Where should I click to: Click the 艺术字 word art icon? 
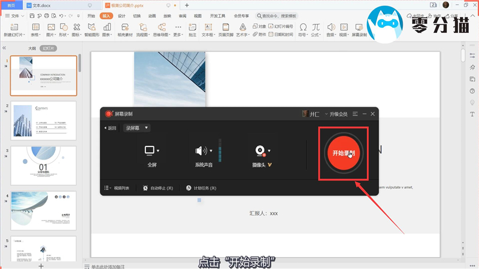click(242, 27)
